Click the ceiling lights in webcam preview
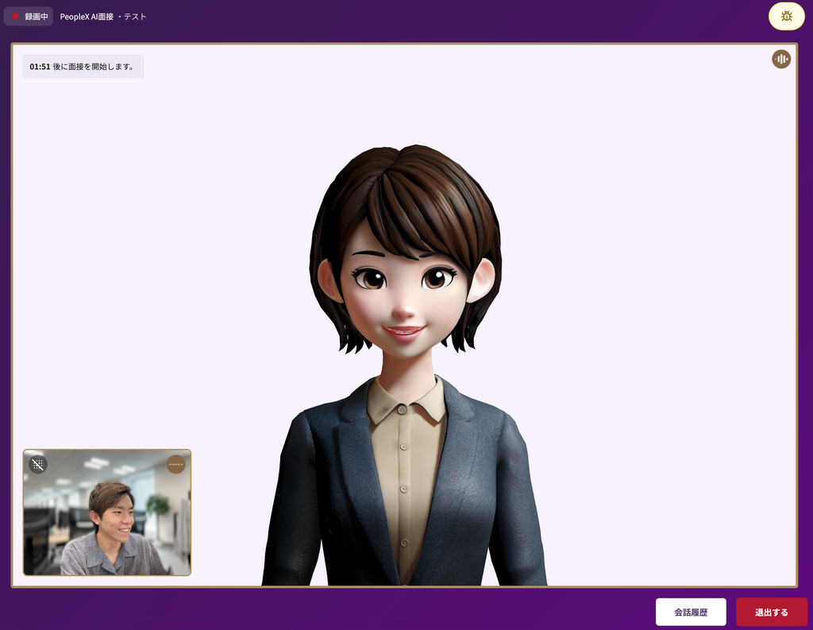 pos(95,462)
